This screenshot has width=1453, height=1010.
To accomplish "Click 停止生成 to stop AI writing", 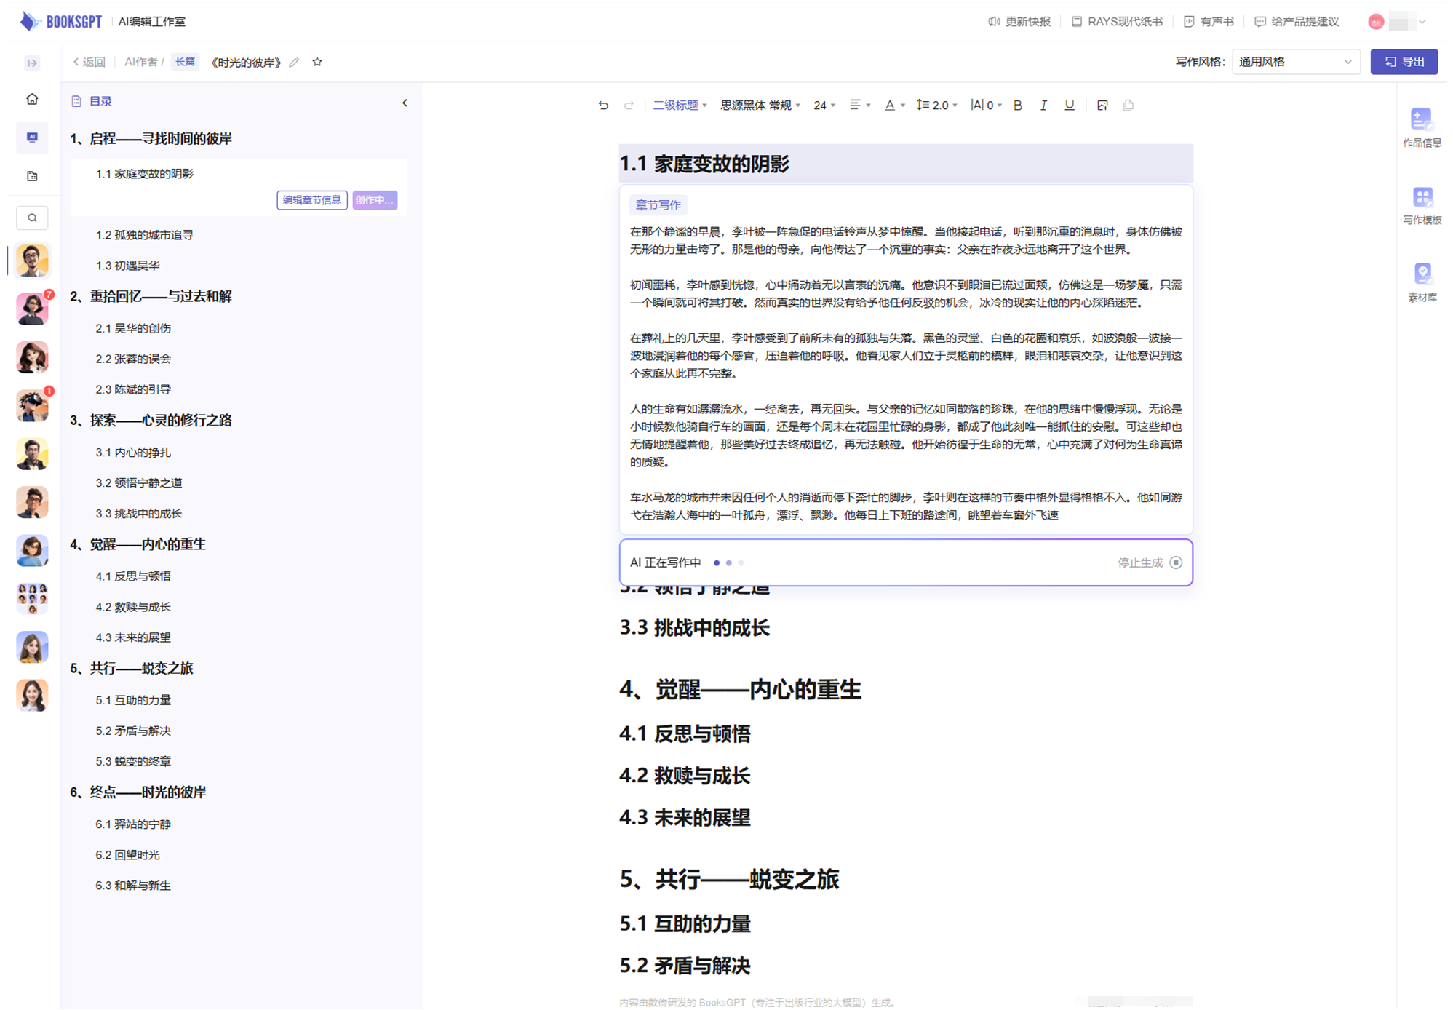I will point(1149,562).
